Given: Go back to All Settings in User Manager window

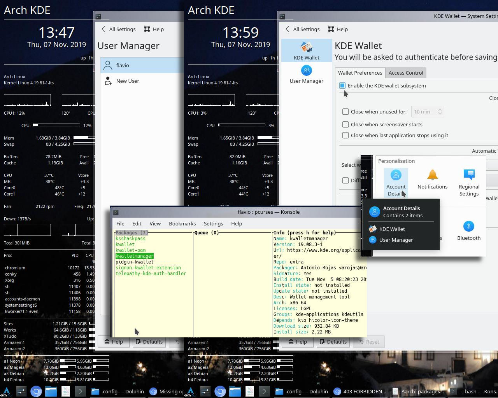Looking at the screenshot, I should [x=118, y=29].
